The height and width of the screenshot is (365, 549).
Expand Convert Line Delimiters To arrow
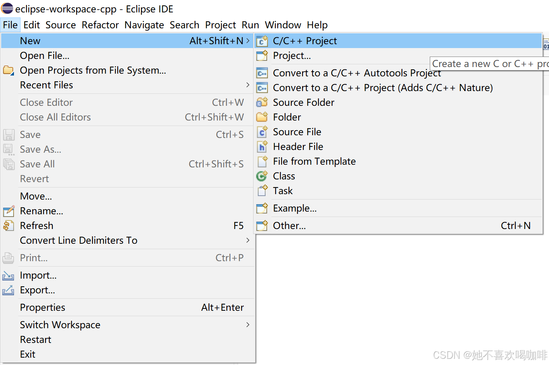pos(248,240)
